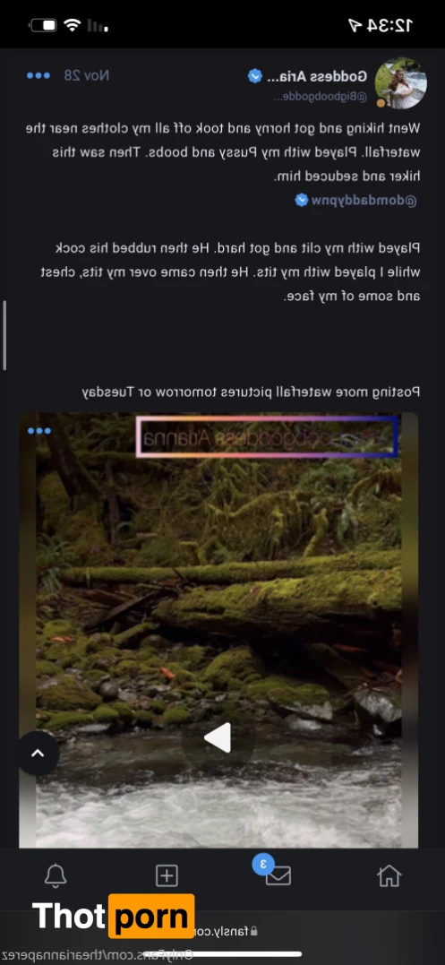
Task: Click lock icon in address bar
Action: (x=254, y=931)
